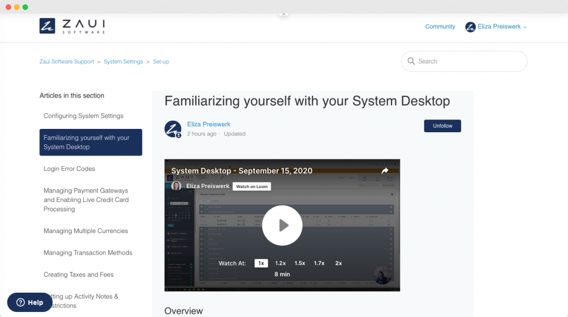
Task: Click Eliza Preiswerk name on the video
Action: tap(207, 186)
